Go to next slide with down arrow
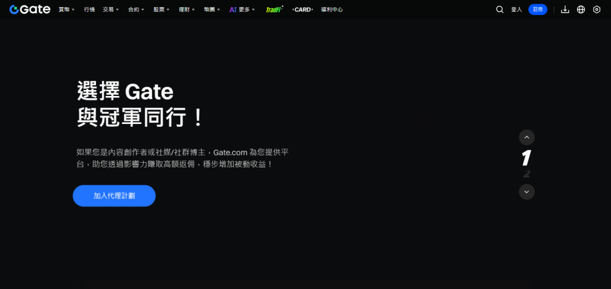611x289 pixels. 526,192
